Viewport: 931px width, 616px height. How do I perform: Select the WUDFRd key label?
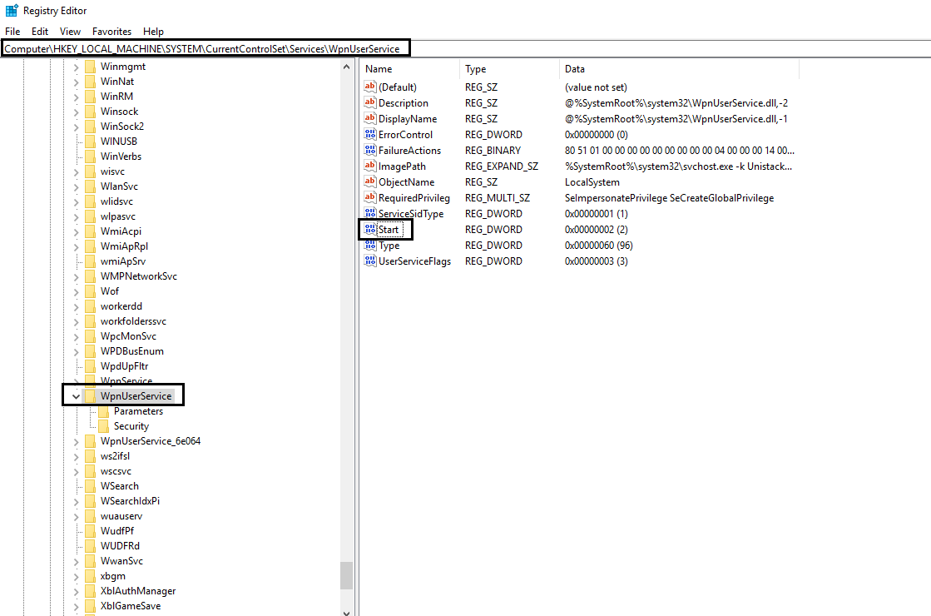coord(120,546)
